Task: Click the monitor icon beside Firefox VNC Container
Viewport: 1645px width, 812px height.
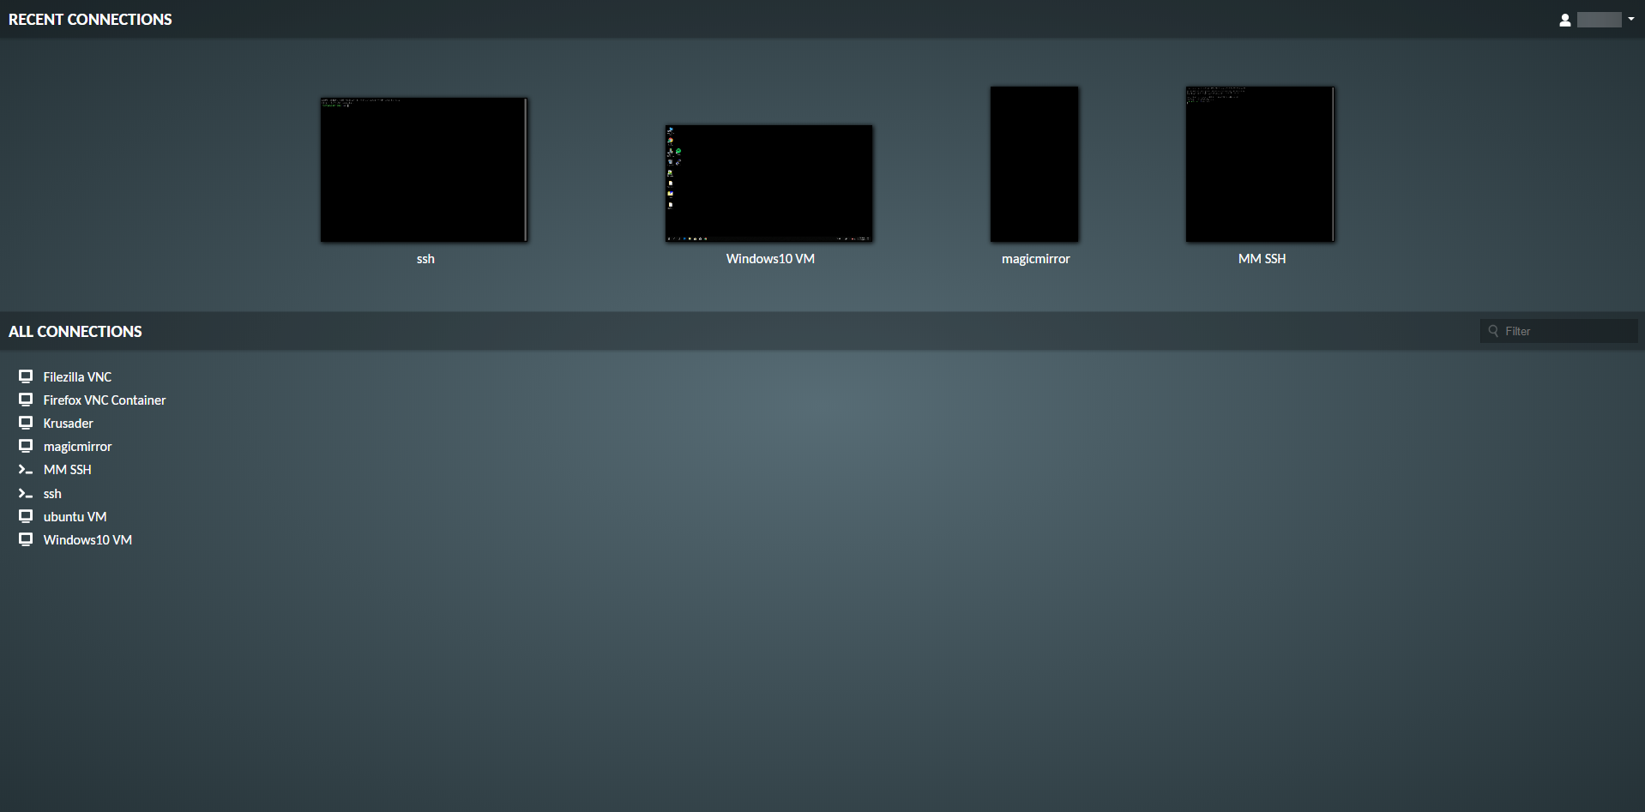Action: coord(26,400)
